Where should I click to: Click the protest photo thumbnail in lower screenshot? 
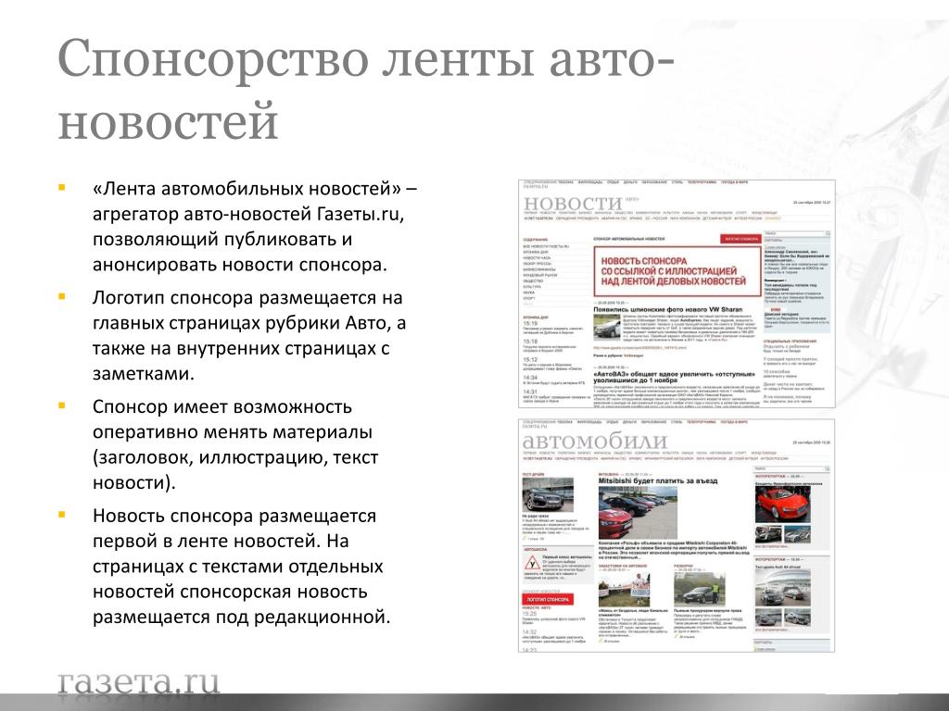tap(624, 590)
